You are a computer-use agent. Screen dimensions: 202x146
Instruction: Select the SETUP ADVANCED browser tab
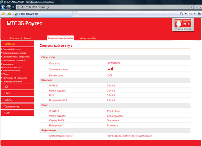(x=43, y=14)
